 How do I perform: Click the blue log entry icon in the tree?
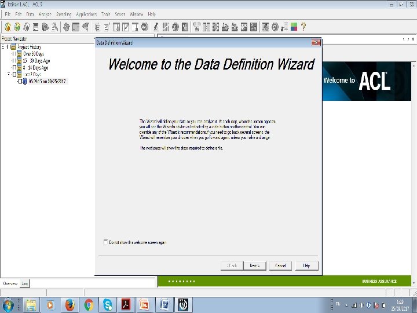[25, 81]
